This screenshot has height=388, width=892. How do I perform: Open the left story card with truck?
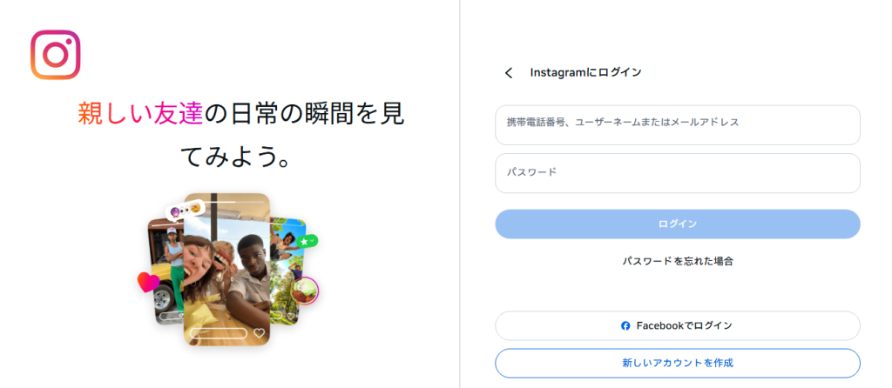[x=166, y=261]
